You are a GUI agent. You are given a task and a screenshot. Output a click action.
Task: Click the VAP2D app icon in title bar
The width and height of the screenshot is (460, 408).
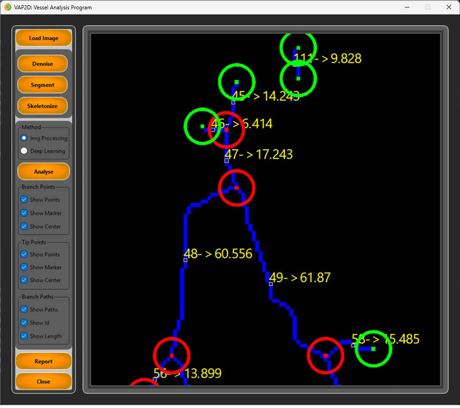pyautogui.click(x=8, y=7)
